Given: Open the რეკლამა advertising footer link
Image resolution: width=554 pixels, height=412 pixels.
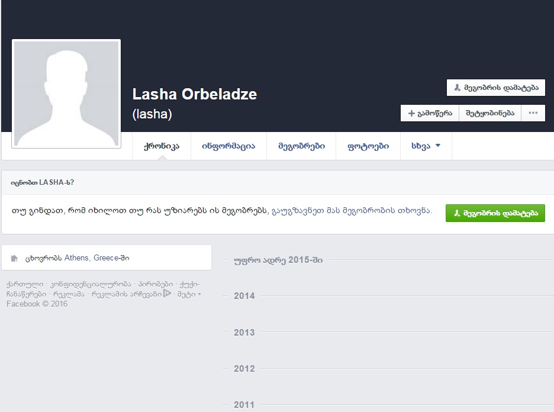Looking at the screenshot, I should point(69,294).
